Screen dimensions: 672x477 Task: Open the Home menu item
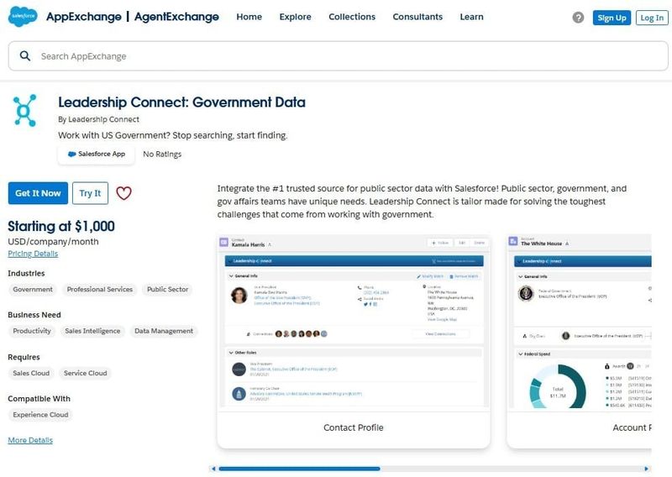[249, 17]
